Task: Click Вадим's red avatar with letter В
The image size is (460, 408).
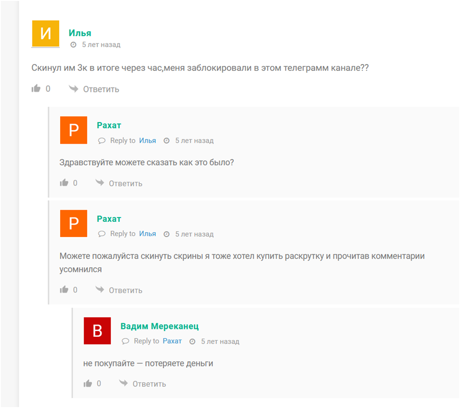Action: coord(97,331)
